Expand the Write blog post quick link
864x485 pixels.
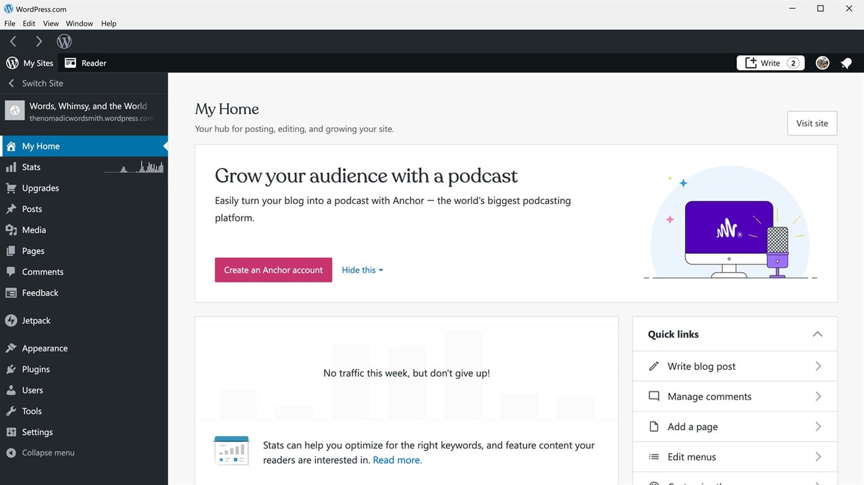(x=818, y=366)
